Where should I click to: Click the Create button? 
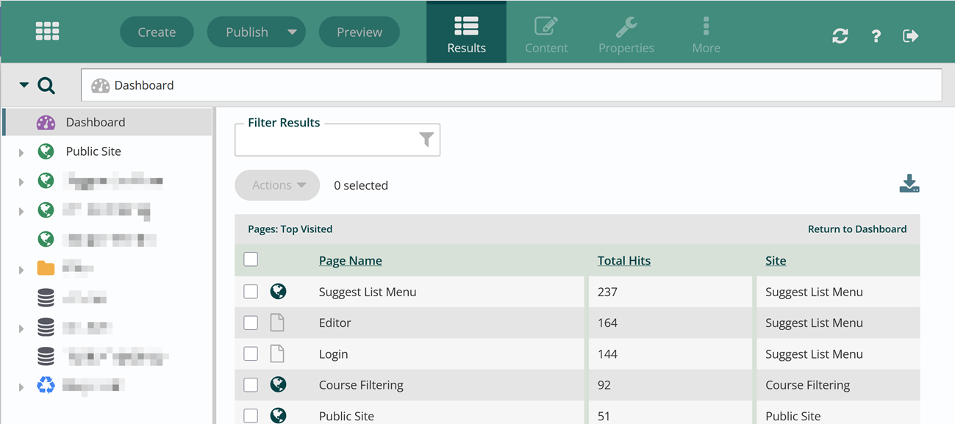[157, 32]
